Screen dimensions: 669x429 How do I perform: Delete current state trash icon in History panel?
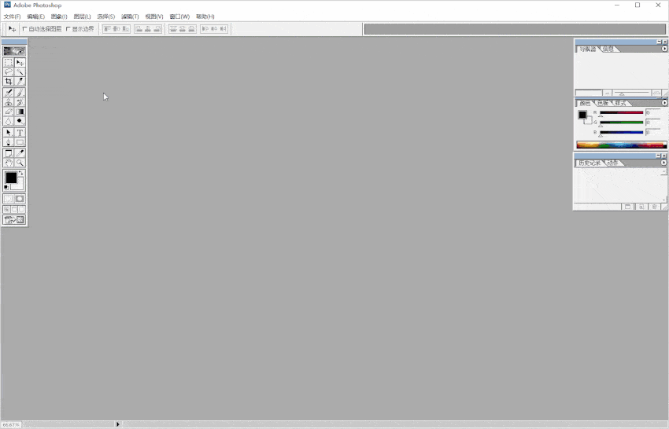click(654, 207)
